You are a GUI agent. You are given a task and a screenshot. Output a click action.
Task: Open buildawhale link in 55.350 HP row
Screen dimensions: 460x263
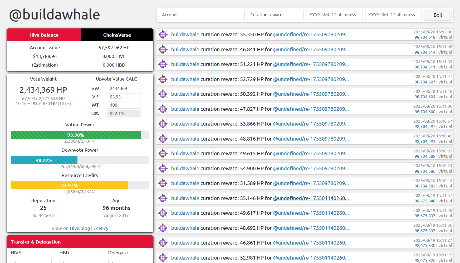pos(185,34)
